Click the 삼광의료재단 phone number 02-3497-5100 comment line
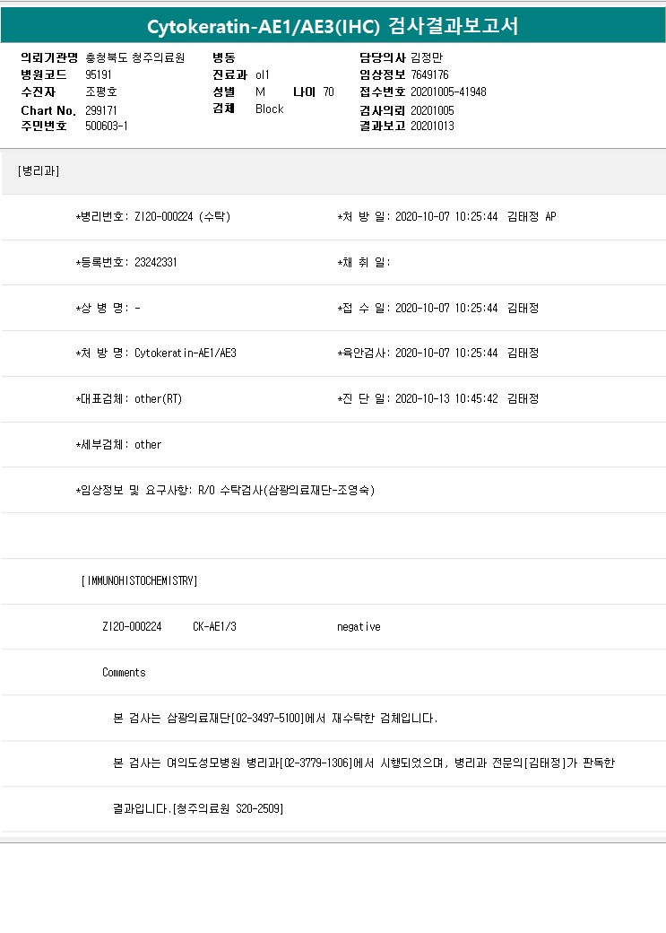The image size is (666, 933). (275, 719)
